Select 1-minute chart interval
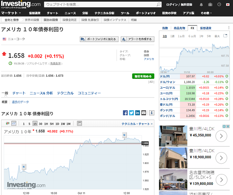This screenshot has height=195, width=233. (x=24, y=124)
